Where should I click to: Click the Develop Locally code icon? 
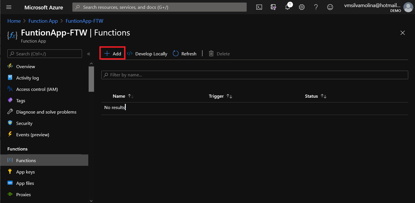130,54
